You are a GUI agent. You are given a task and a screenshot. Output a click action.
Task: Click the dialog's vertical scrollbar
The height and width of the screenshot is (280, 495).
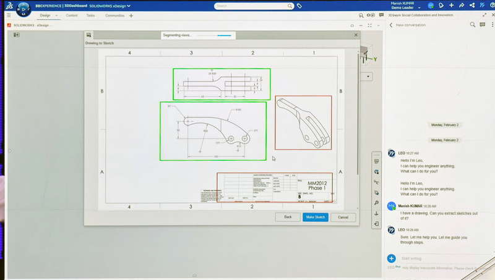(x=358, y=114)
